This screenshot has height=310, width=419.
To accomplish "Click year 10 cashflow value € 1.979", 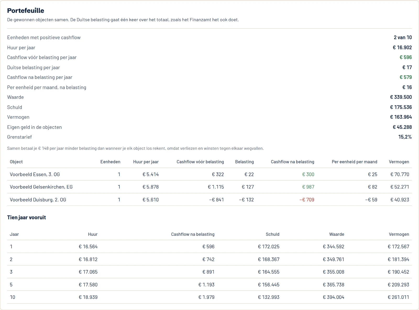I will [x=206, y=297].
